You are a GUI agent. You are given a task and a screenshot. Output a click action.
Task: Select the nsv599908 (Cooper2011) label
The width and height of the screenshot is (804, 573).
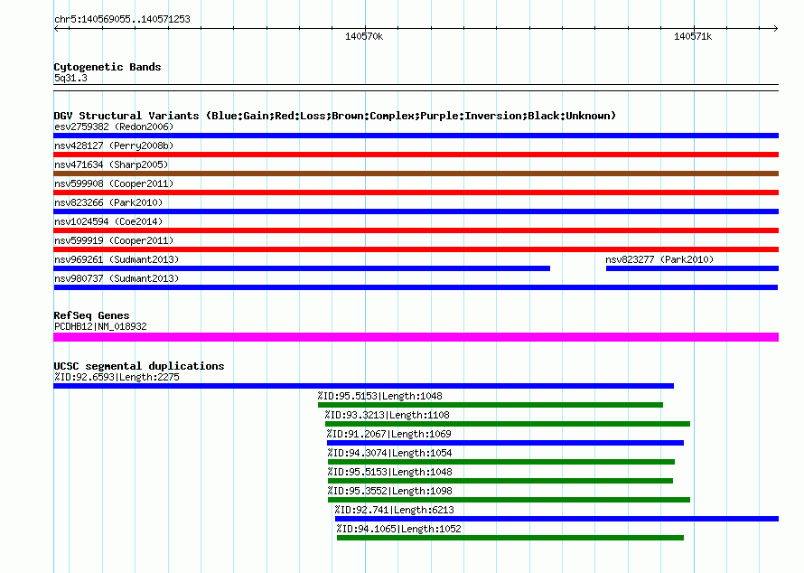(x=114, y=183)
